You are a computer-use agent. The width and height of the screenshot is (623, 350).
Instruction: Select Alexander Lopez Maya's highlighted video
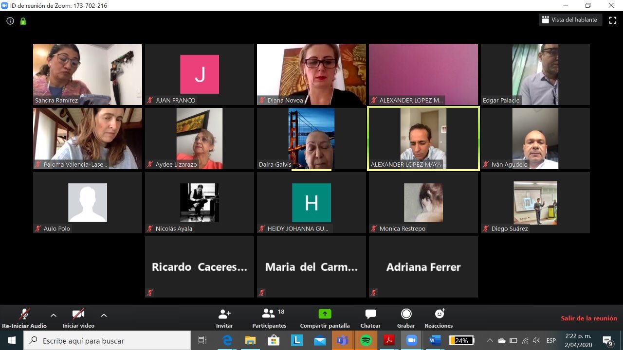click(x=423, y=139)
